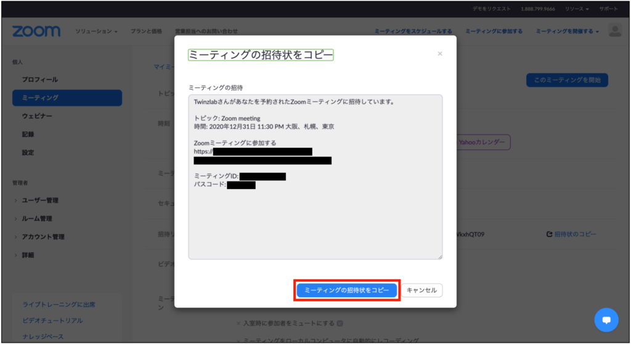Close the invitation dialog with X
Screen dimensions: 631x344
coord(440,54)
